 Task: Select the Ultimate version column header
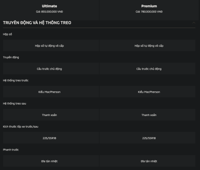click(x=49, y=6)
